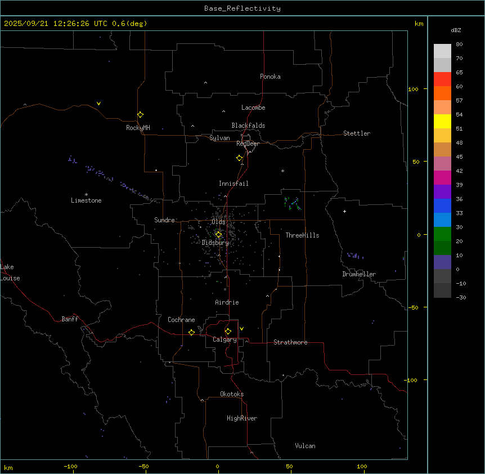485x474 pixels.
Task: Click the diamond marker above RockyMH
Action: coord(140,114)
